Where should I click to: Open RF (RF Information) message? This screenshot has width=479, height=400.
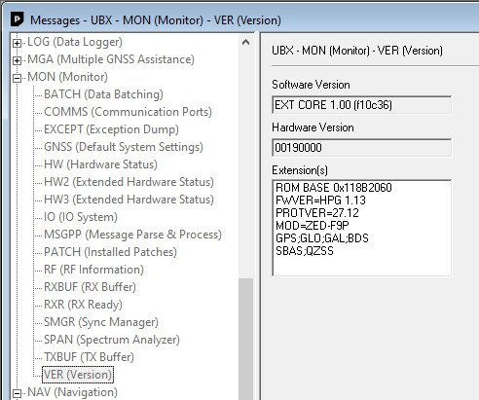point(93,270)
